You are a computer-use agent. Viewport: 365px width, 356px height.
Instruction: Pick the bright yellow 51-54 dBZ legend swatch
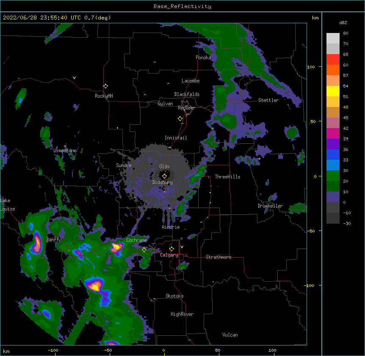pyautogui.click(x=333, y=91)
